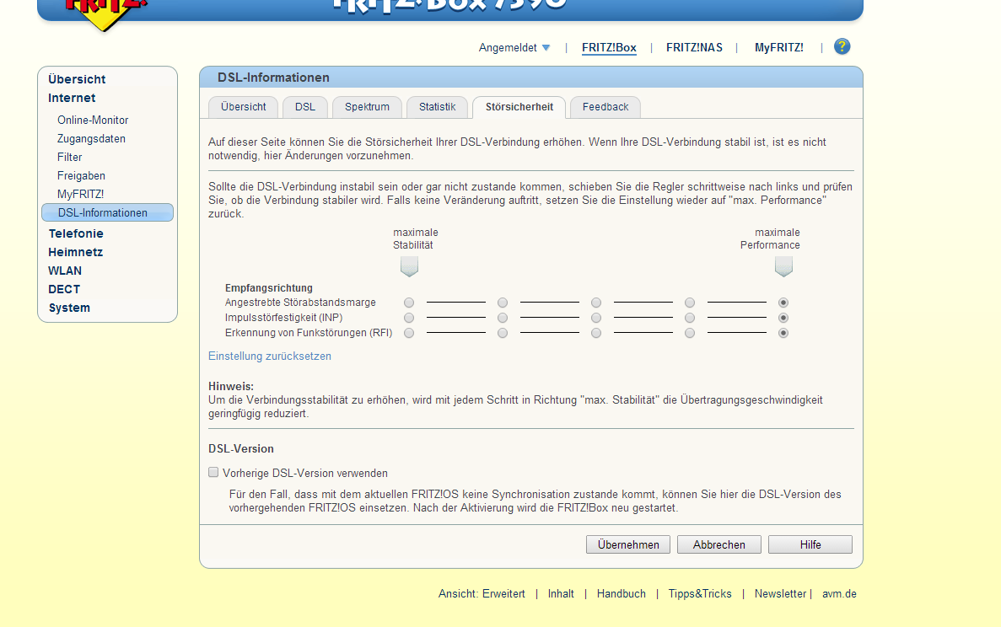Click the Übernehmen button

(628, 544)
